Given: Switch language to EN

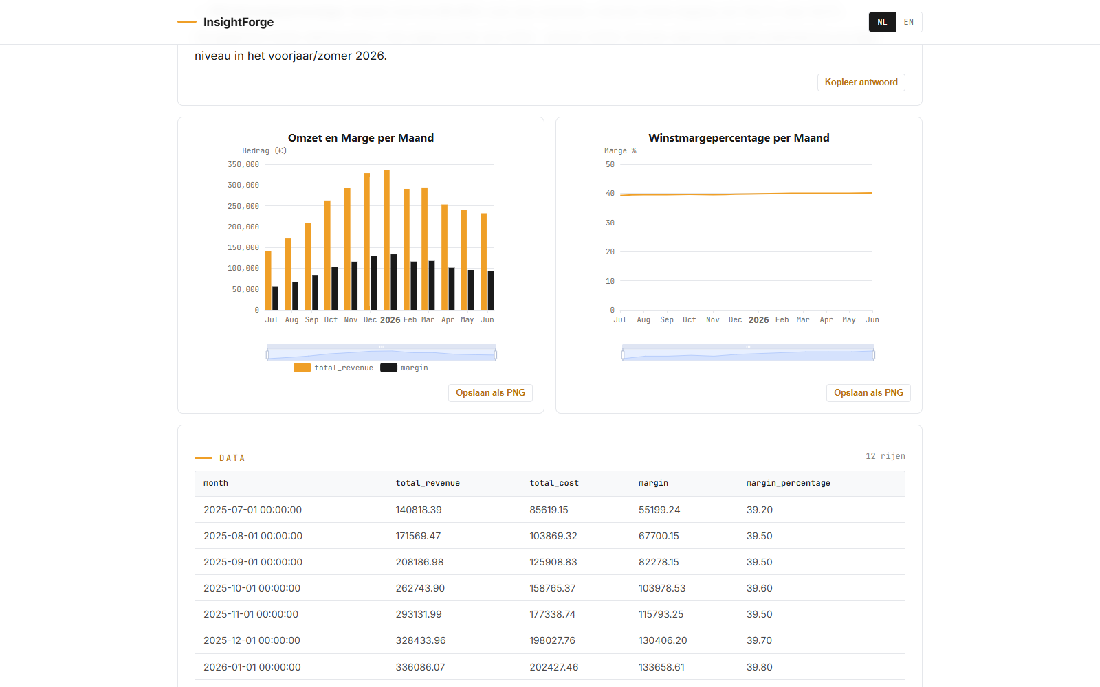Looking at the screenshot, I should [909, 22].
